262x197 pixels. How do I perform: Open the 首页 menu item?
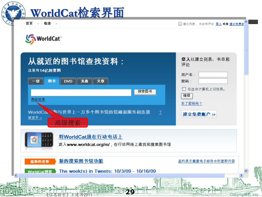coord(29,23)
